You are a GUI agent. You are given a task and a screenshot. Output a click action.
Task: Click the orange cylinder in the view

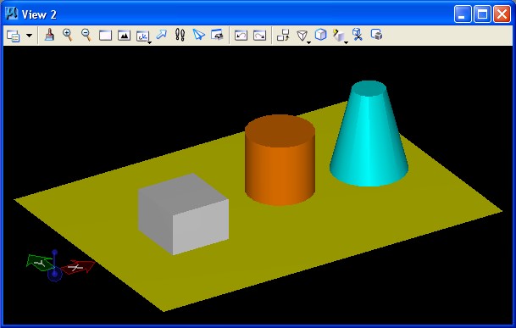click(x=280, y=160)
